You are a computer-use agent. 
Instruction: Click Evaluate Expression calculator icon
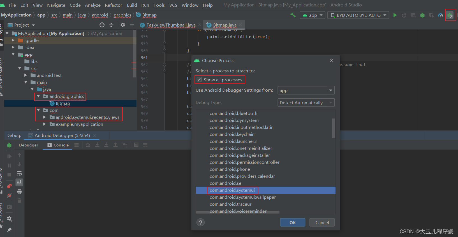(136, 145)
